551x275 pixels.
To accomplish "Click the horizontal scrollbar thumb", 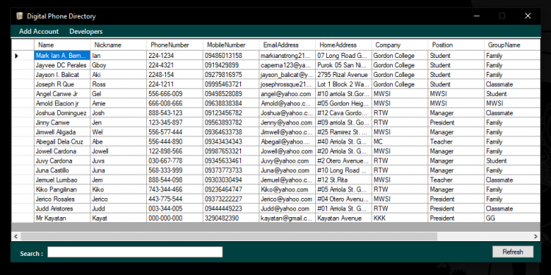I will [228, 236].
